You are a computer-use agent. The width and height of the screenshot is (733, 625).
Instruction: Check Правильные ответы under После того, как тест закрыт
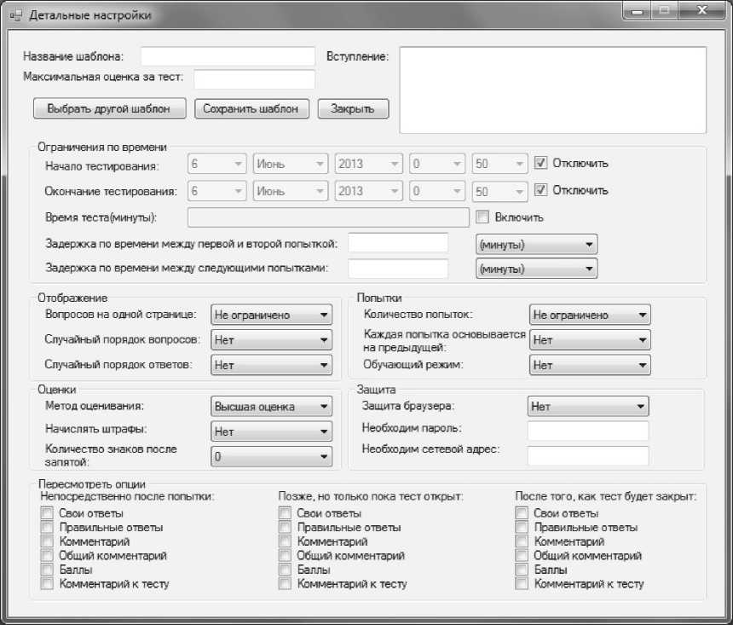(x=522, y=527)
